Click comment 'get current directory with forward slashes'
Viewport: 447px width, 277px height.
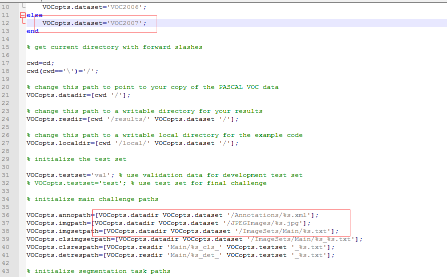(115, 47)
